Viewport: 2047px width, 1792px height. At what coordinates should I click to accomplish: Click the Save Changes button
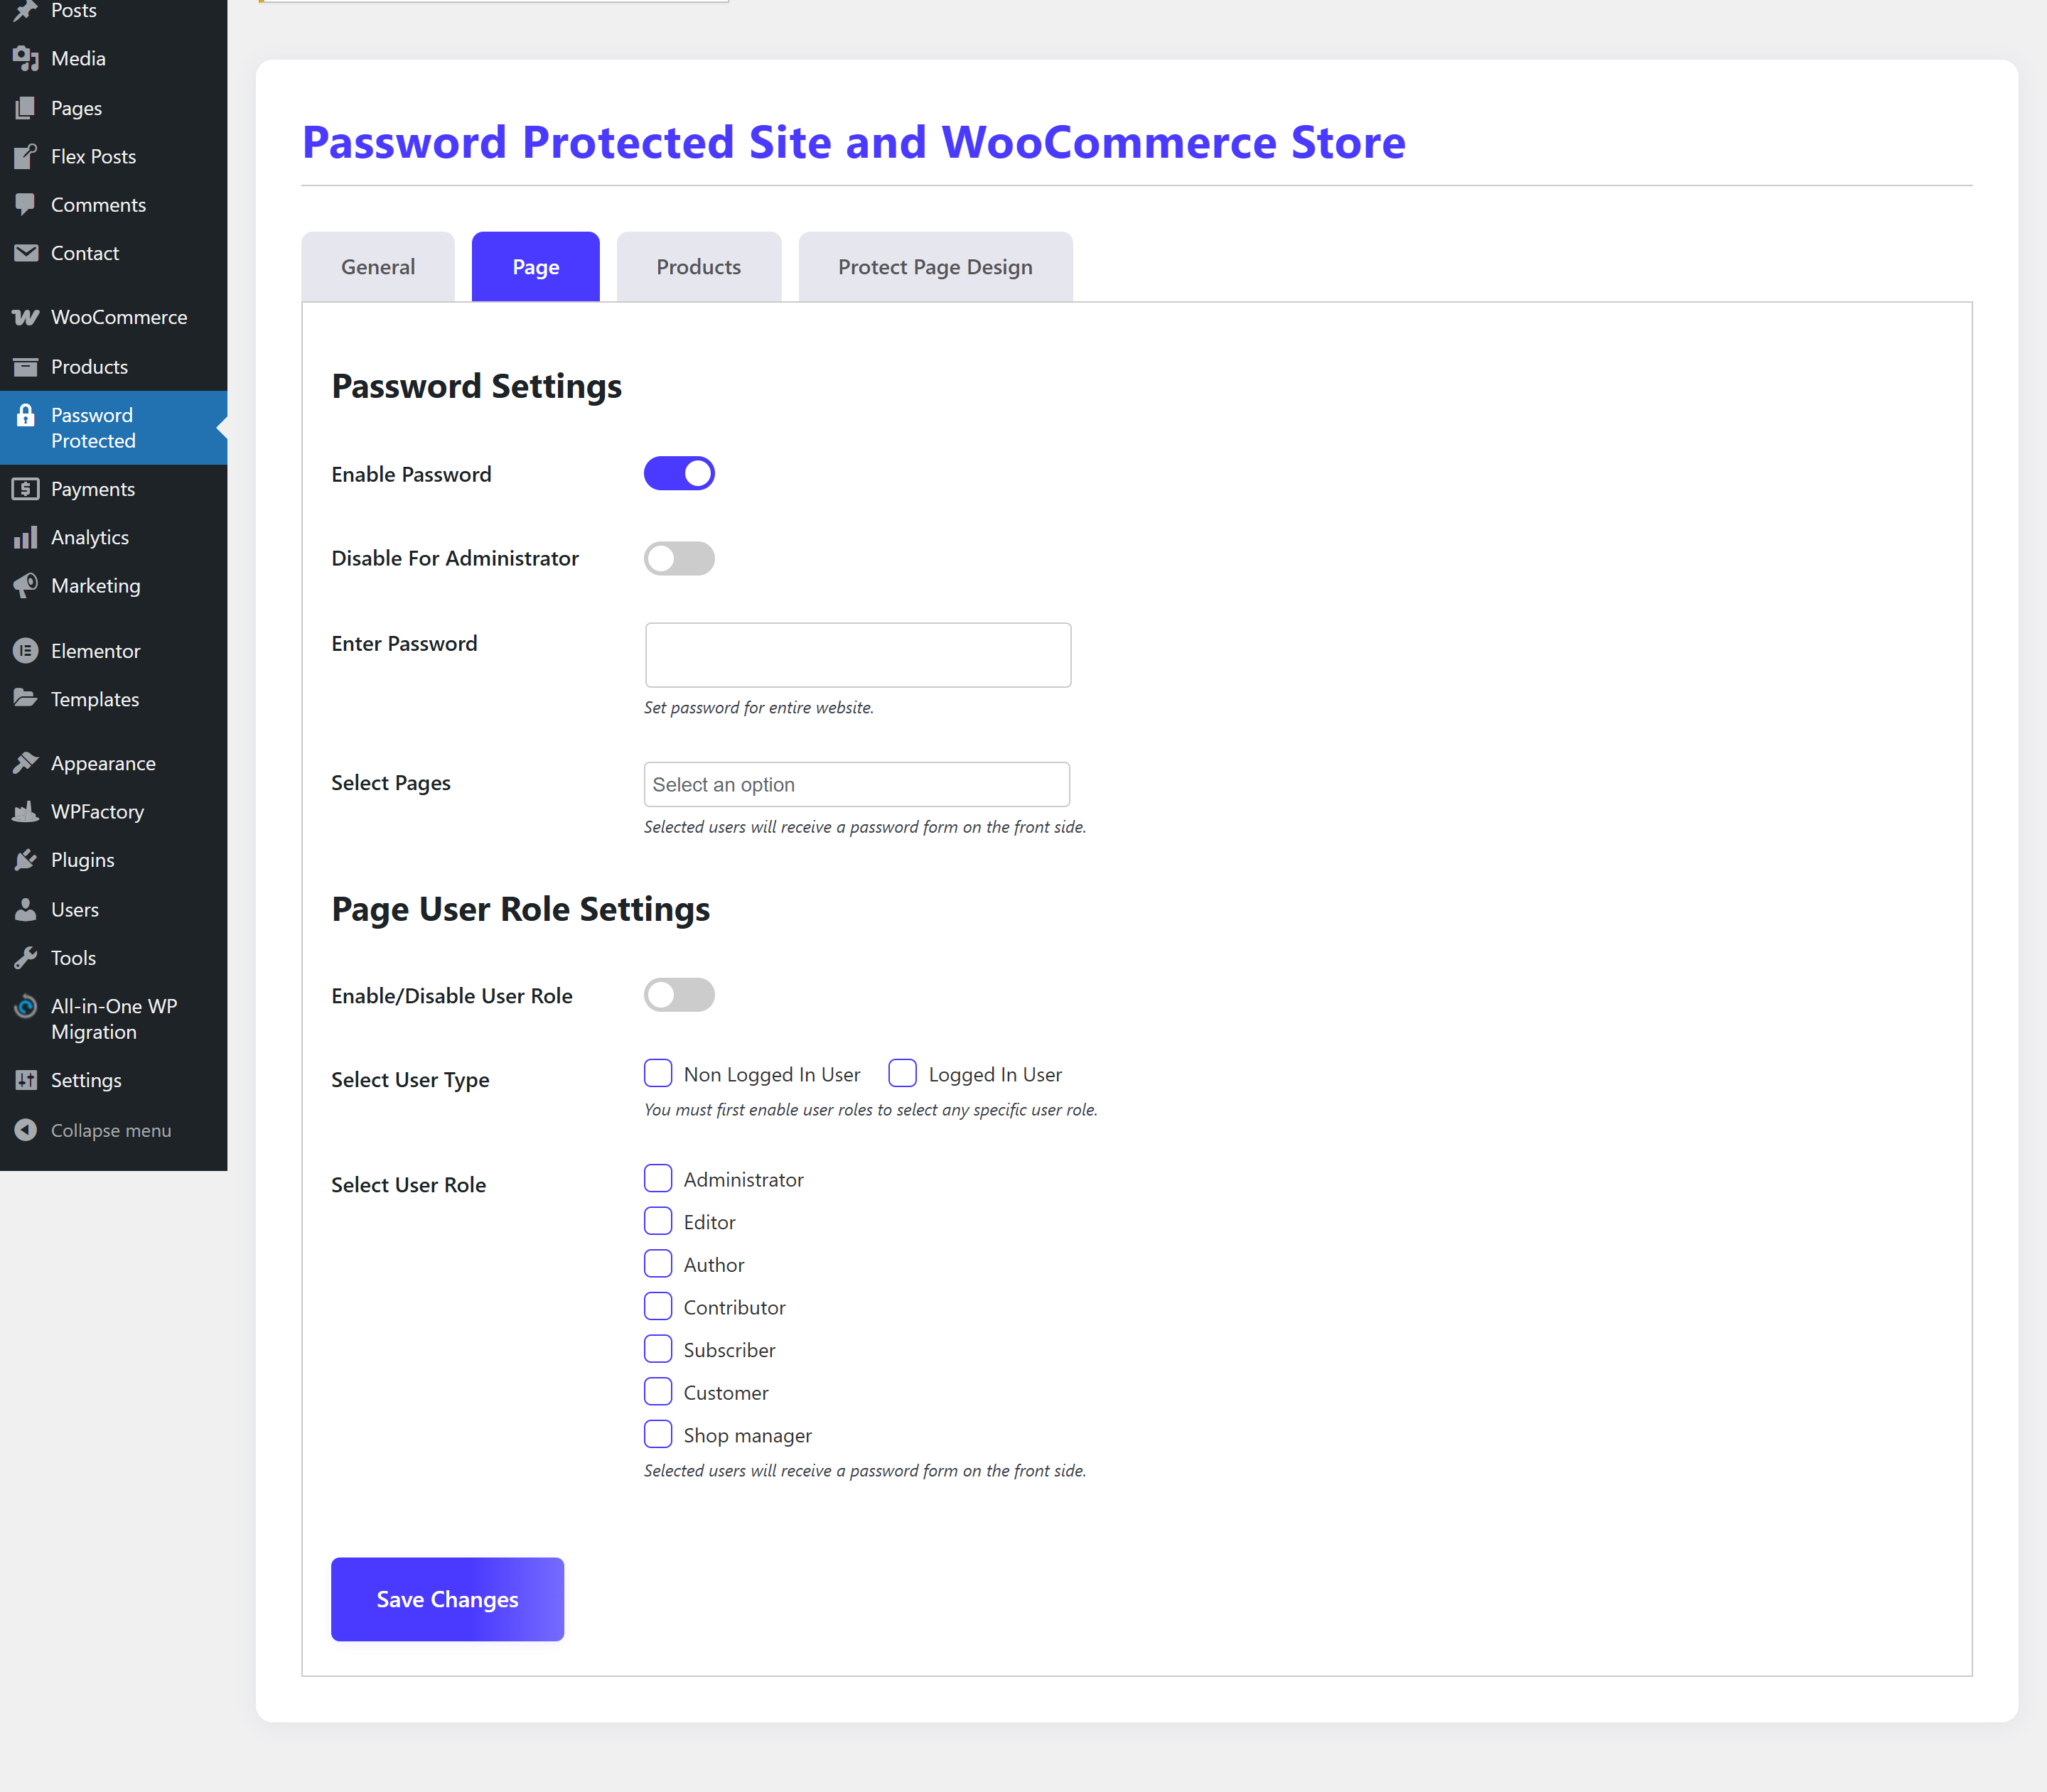(447, 1599)
